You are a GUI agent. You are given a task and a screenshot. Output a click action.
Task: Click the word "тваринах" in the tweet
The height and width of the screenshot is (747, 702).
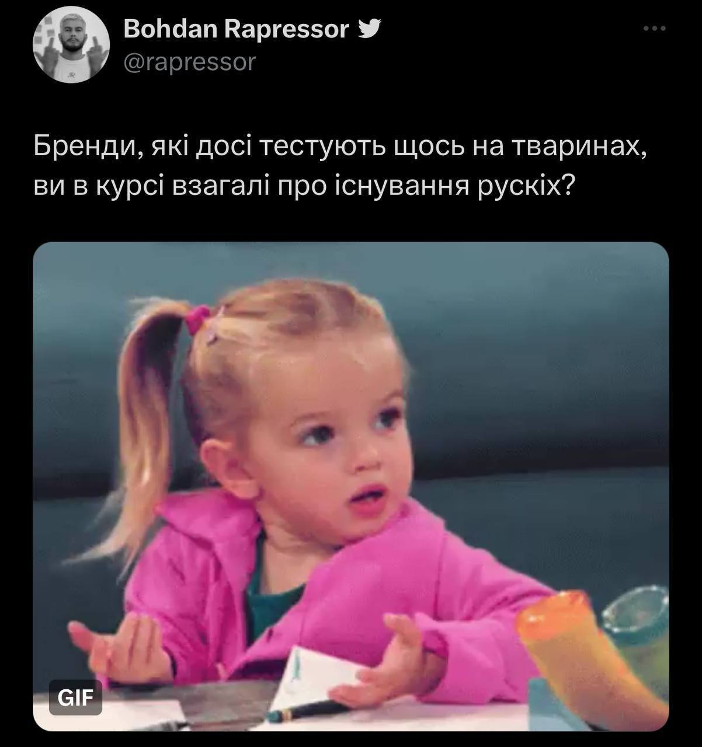[x=578, y=146]
